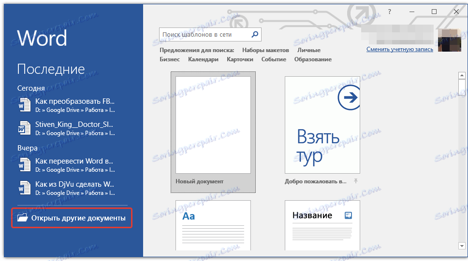Click the 'Добро пожаловать в...' caption
Screen dimensions: 468x261
click(x=316, y=181)
